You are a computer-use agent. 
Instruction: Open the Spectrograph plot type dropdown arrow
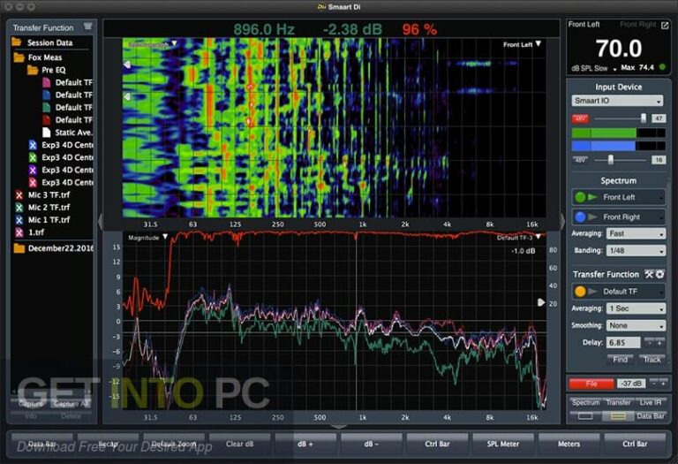(x=174, y=43)
